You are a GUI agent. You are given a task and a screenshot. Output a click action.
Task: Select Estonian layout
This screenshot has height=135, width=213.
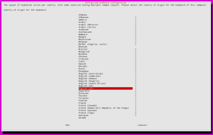click(83, 93)
